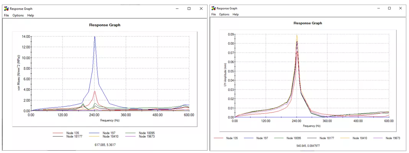Screen dimensions: 409x153
Task: Select Node 135 red legend line in right graph
Action: [x=219, y=138]
